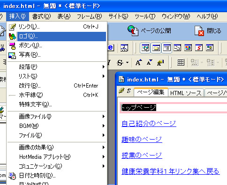
Task: Click the S icon beside document tabs
Action: (129, 91)
